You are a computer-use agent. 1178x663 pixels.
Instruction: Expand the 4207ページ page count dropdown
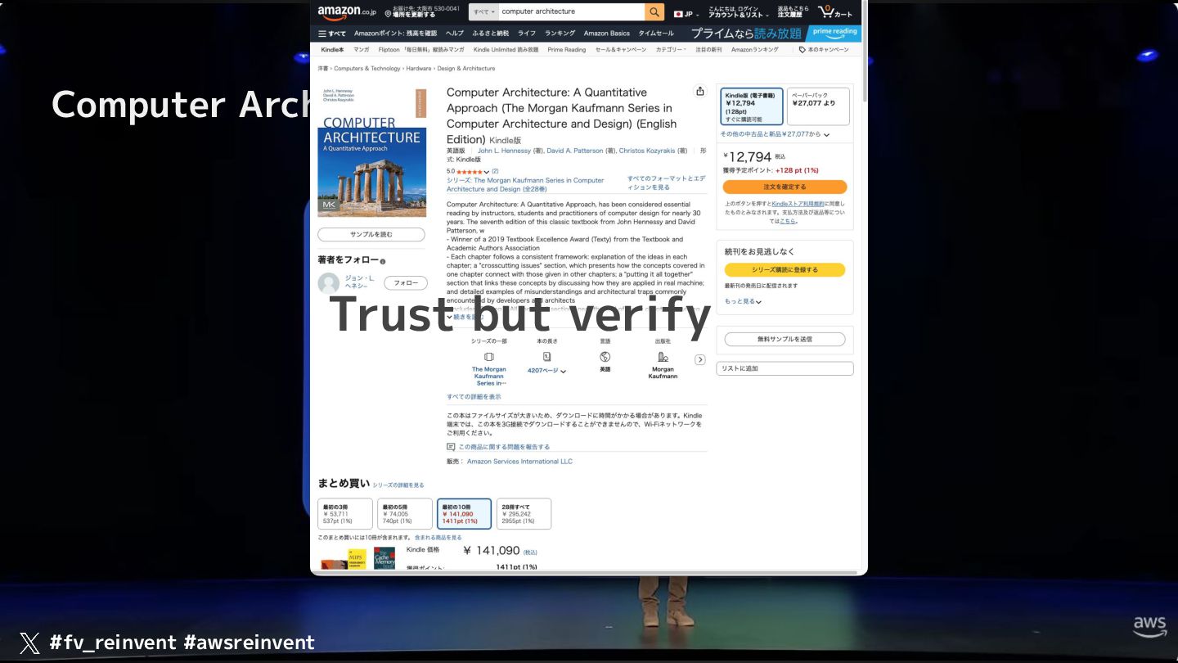click(546, 371)
